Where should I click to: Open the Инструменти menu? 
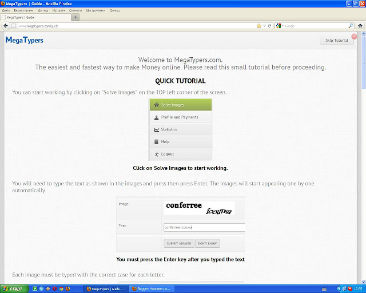click(x=96, y=10)
